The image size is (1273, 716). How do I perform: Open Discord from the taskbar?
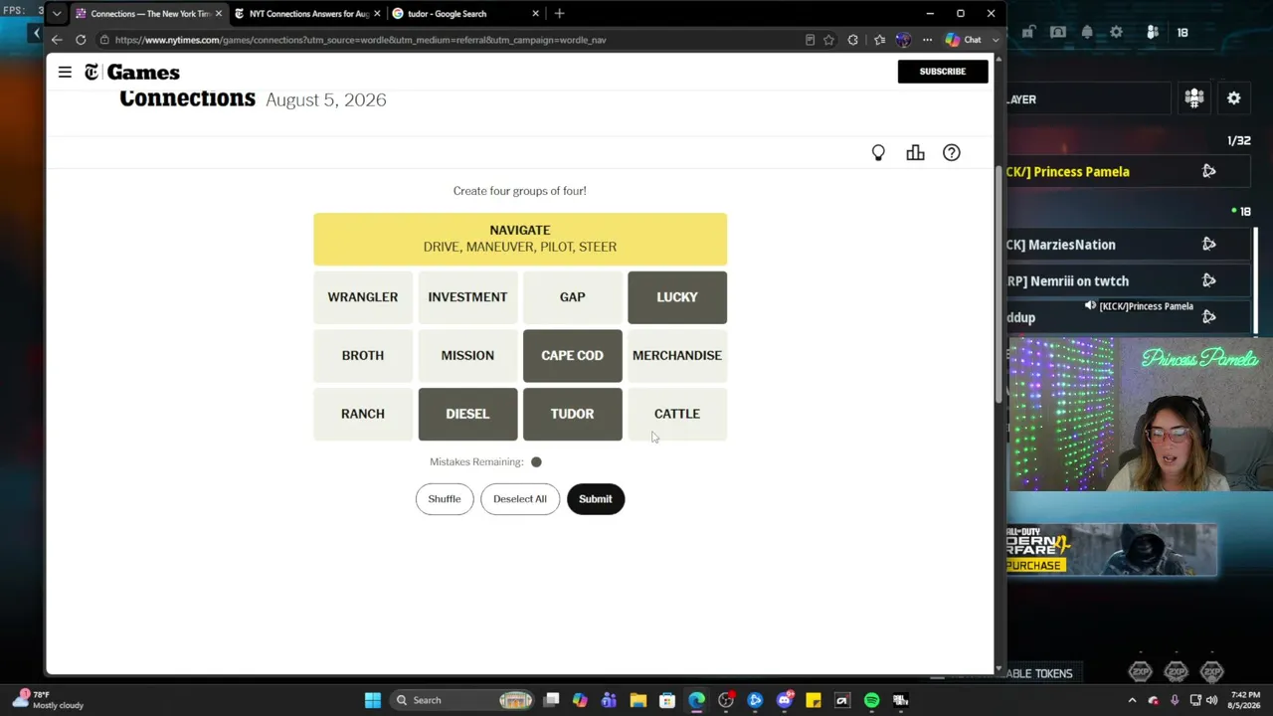pyautogui.click(x=784, y=700)
